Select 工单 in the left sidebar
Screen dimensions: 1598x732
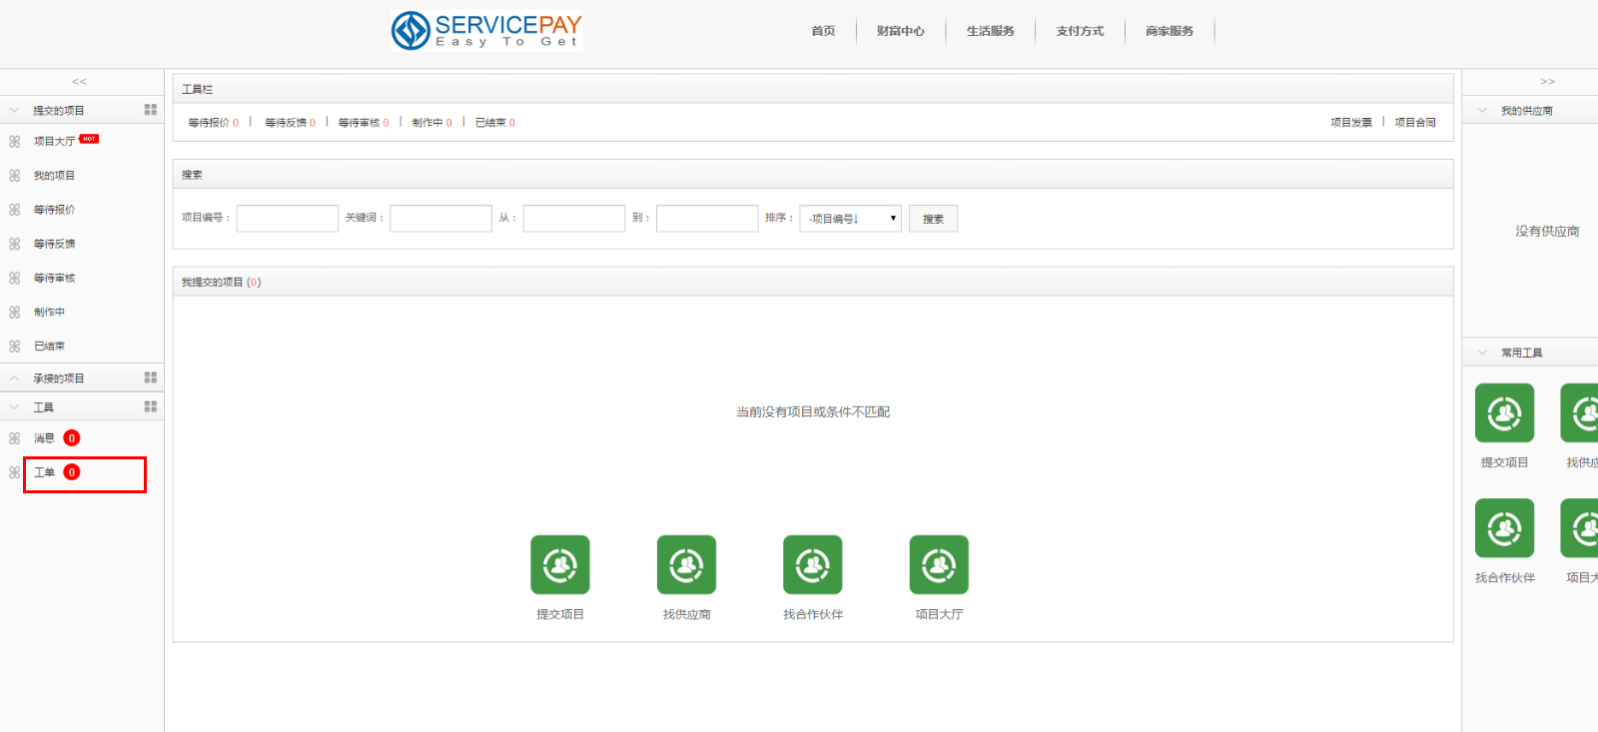point(45,472)
